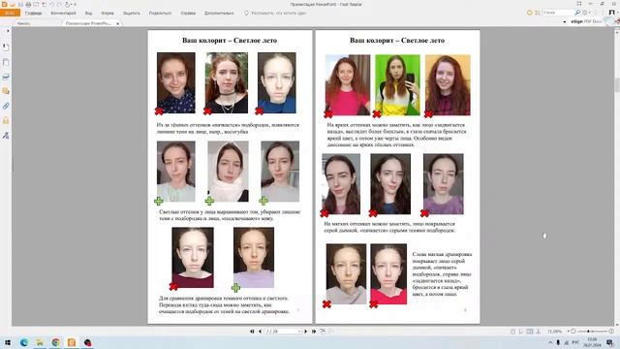The width and height of the screenshot is (620, 349).
Task: Open the bookmarks panel in left sidebar
Action: 6,48
